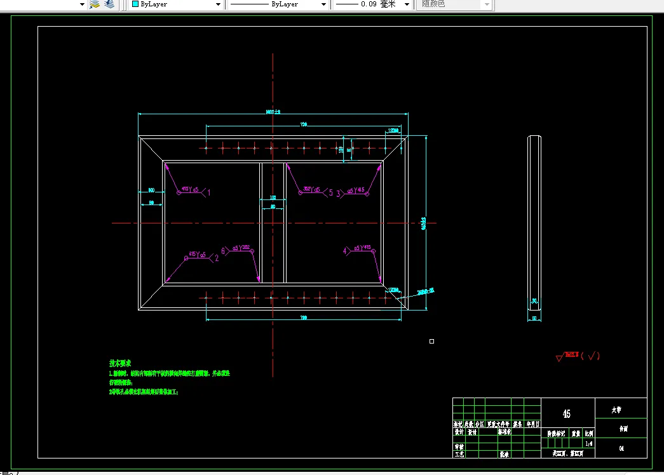
Task: Select the 50 dimension under side view
Action: (x=534, y=318)
